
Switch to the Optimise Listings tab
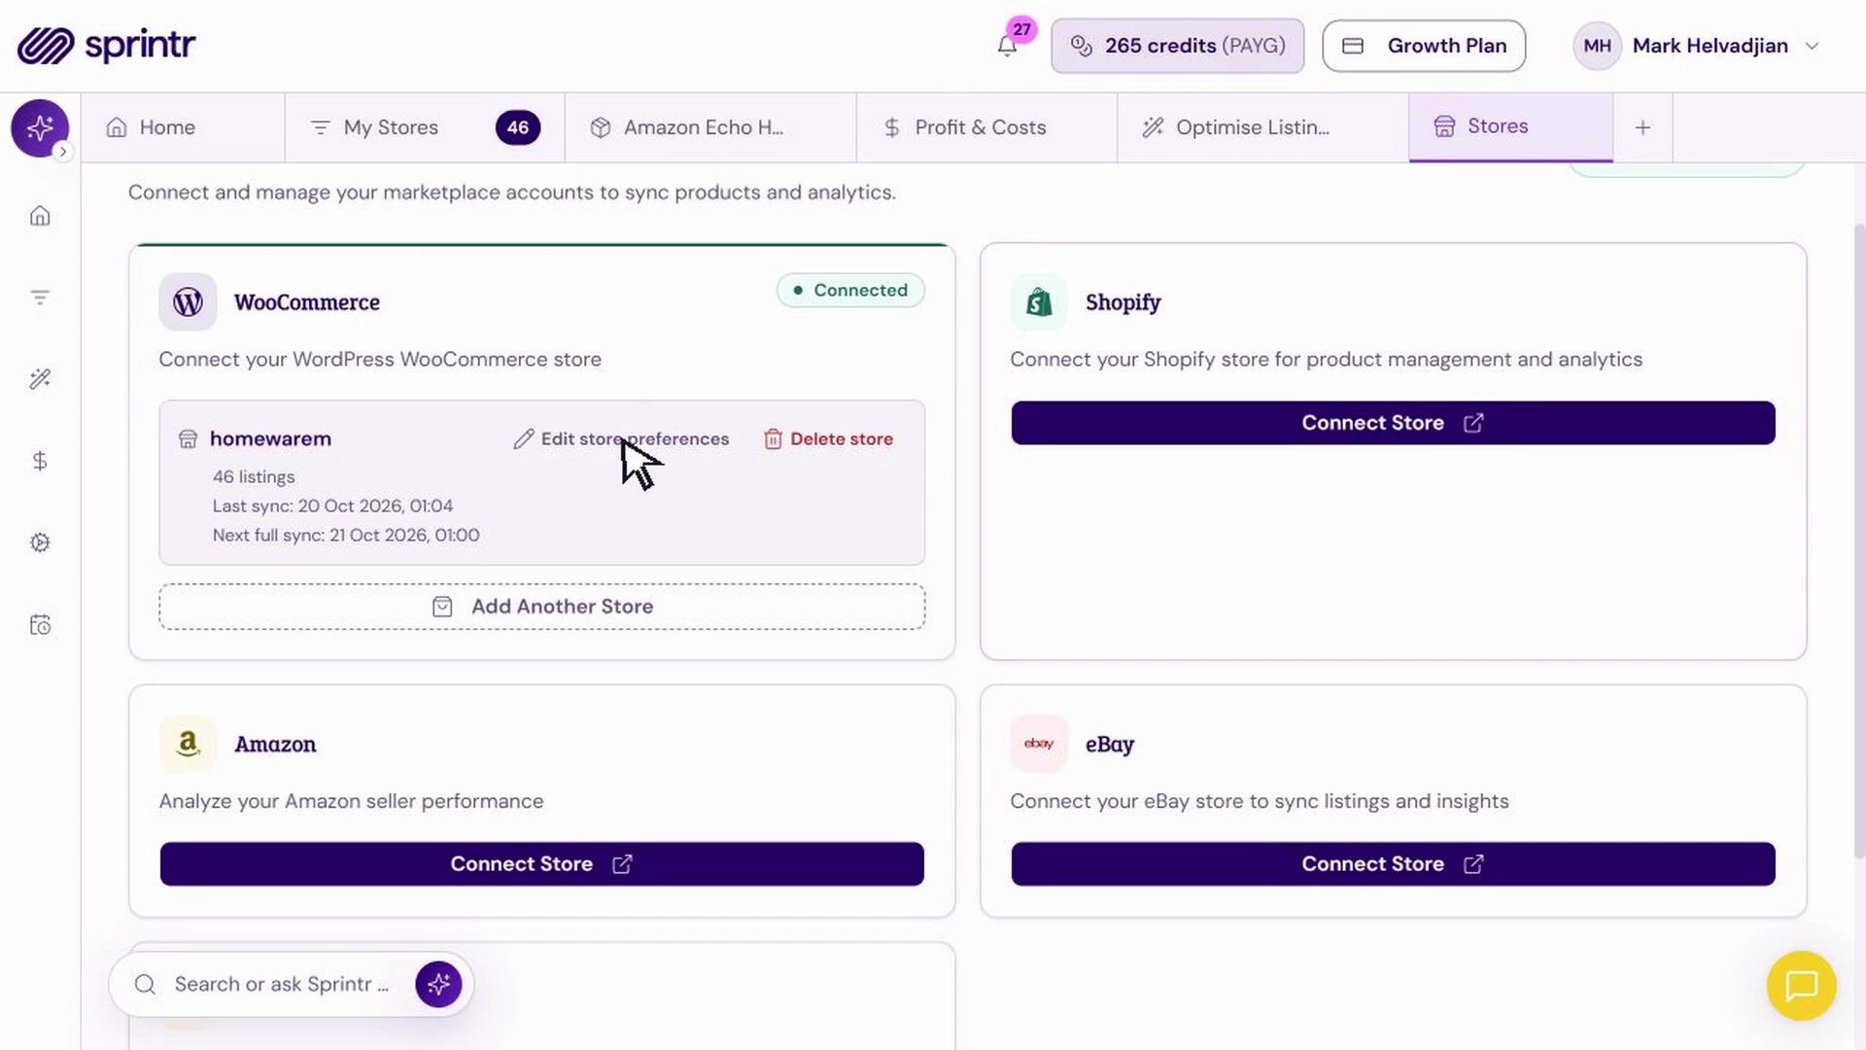point(1262,127)
